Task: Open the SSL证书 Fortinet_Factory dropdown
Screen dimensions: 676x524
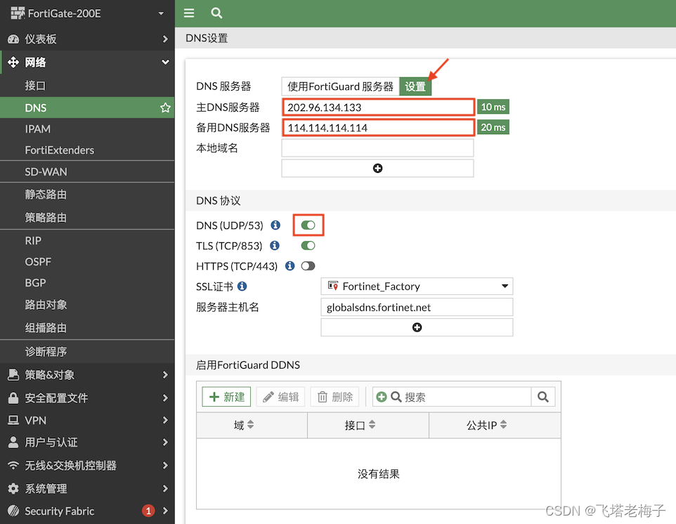Action: point(417,286)
